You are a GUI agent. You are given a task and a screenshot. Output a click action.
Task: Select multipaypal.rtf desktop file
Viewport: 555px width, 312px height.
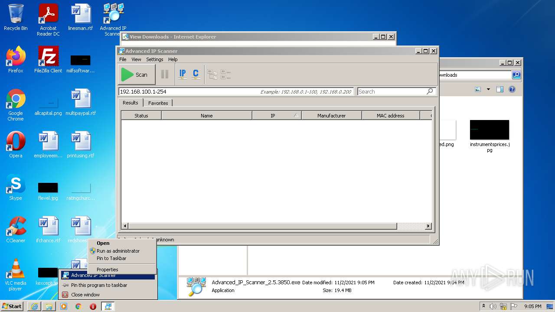click(x=81, y=102)
